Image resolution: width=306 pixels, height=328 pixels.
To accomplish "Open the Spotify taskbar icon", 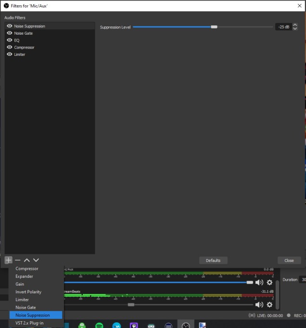I will pos(99,326).
